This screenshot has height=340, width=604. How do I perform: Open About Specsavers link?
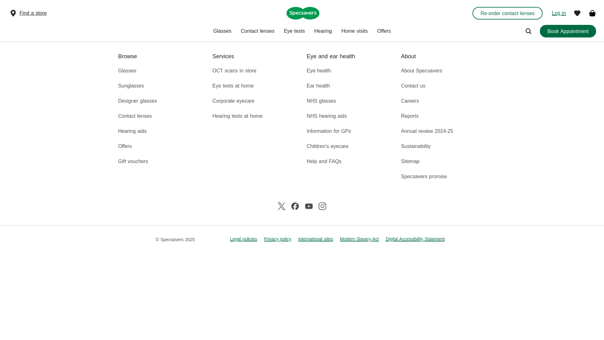point(421,71)
